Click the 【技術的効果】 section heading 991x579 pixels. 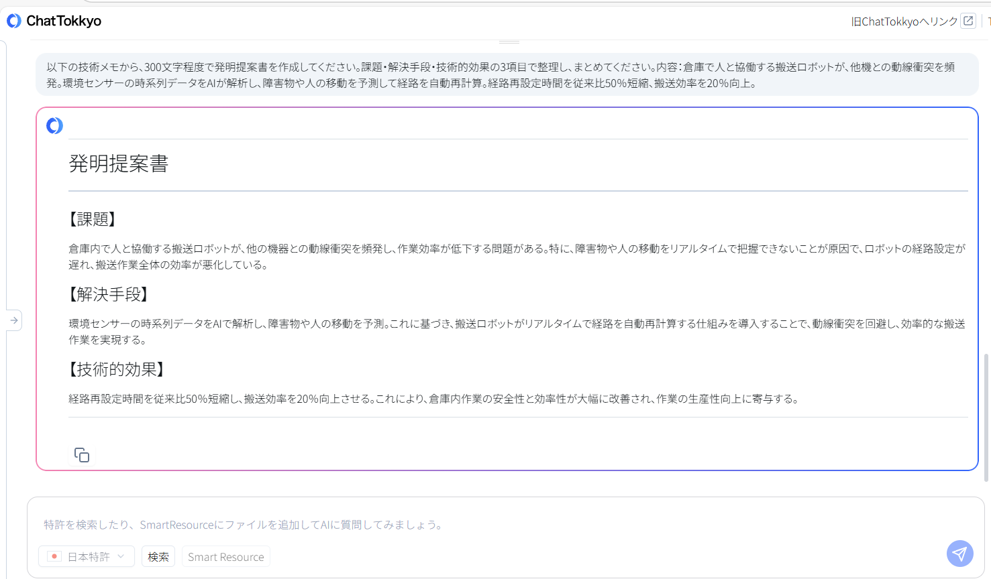117,369
